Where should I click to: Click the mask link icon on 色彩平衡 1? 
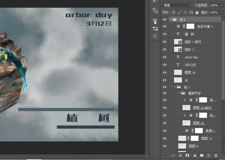(184, 26)
